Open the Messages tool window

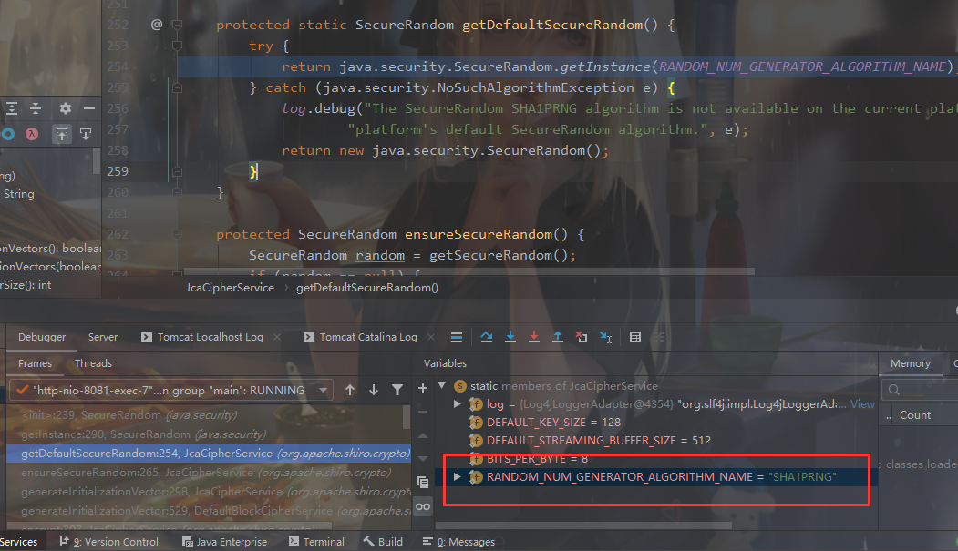[458, 542]
